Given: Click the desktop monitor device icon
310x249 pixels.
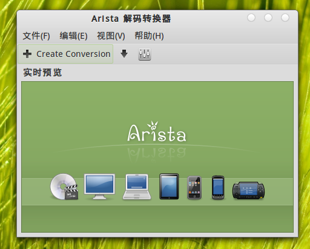Looking at the screenshot, I should (x=99, y=187).
